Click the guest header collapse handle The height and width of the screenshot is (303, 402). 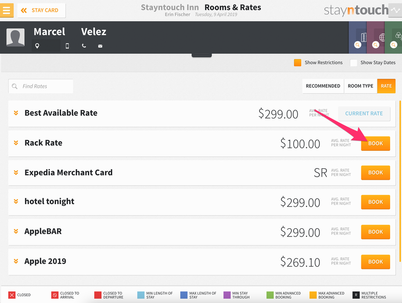coord(202,55)
